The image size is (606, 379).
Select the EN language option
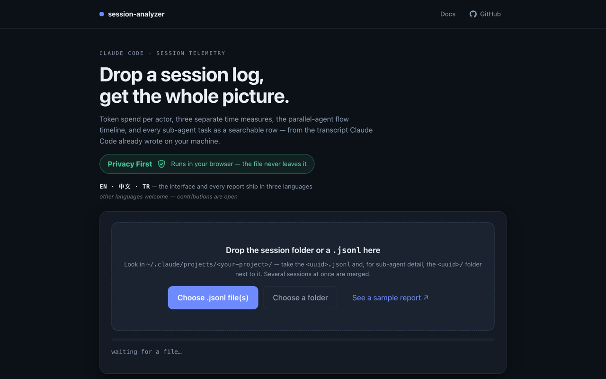point(103,187)
